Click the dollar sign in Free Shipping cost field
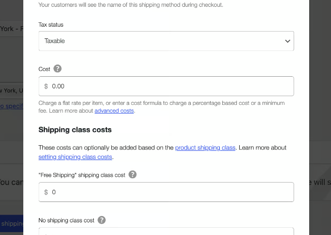 [46, 192]
